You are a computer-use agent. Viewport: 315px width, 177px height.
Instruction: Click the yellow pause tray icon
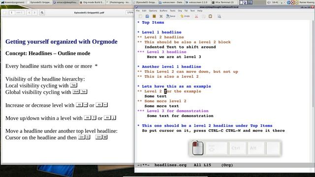(x=296, y=2)
